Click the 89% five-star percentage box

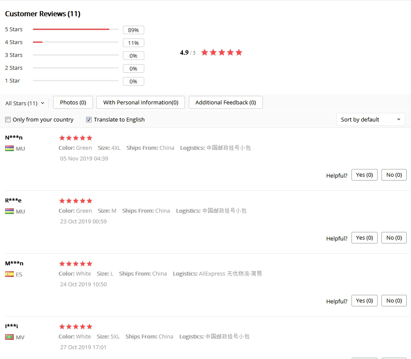(134, 30)
